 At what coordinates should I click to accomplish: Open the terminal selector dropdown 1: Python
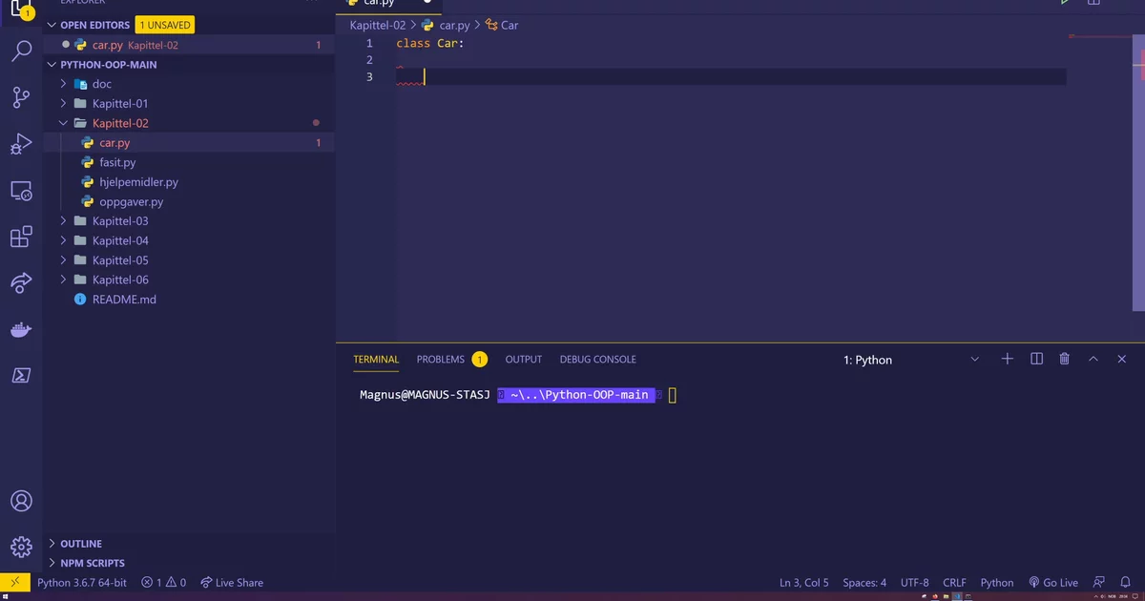[x=911, y=360]
